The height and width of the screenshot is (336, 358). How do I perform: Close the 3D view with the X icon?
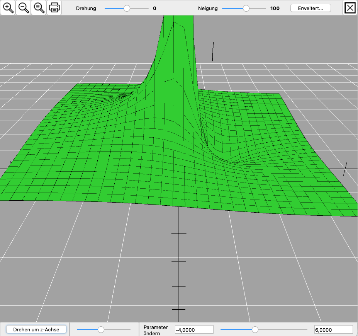(350, 8)
